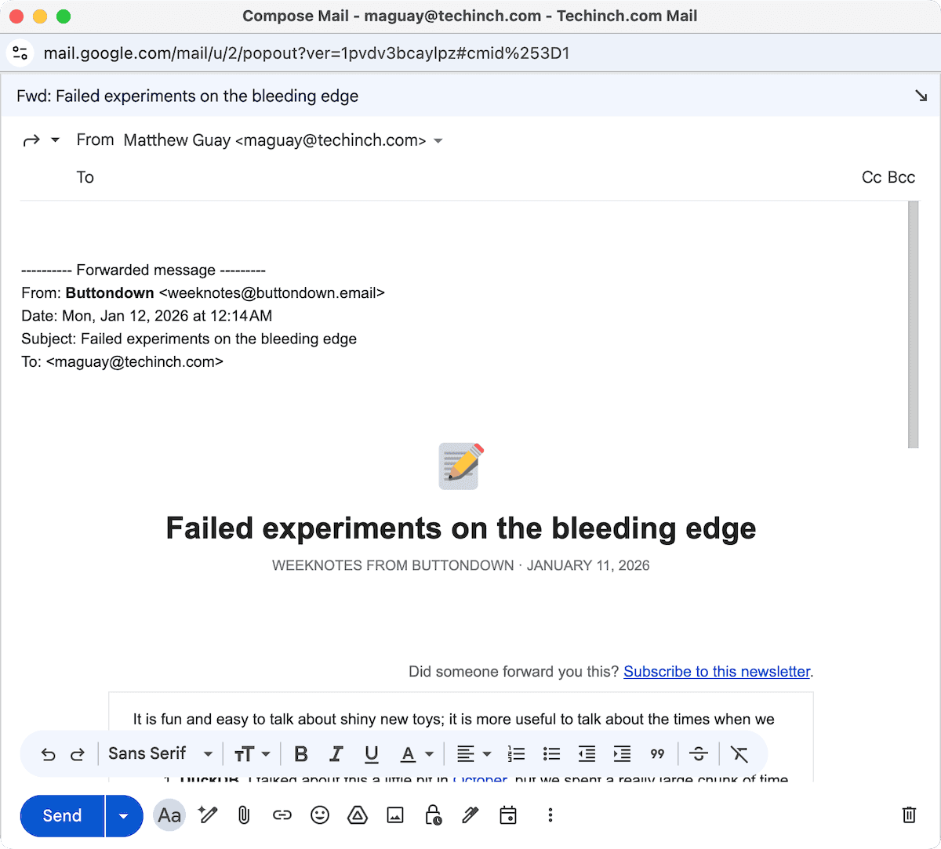The height and width of the screenshot is (849, 941).
Task: Toggle strikethrough formatting
Action: 698,753
